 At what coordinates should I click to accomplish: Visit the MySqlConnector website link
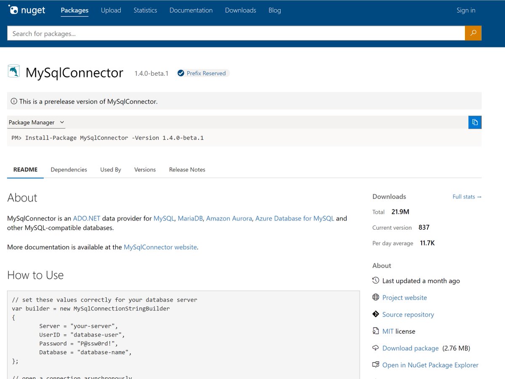pos(160,247)
